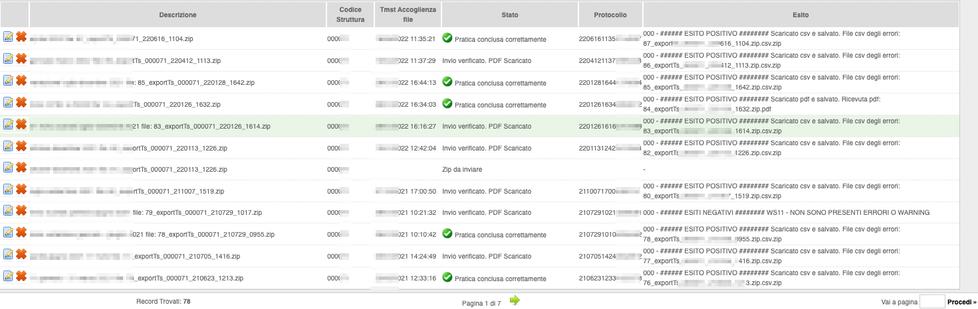Screen dimensions: 978x309
Task: Delete the 85_exportTs_000071_220128_1642.zip record
Action: [x=21, y=80]
